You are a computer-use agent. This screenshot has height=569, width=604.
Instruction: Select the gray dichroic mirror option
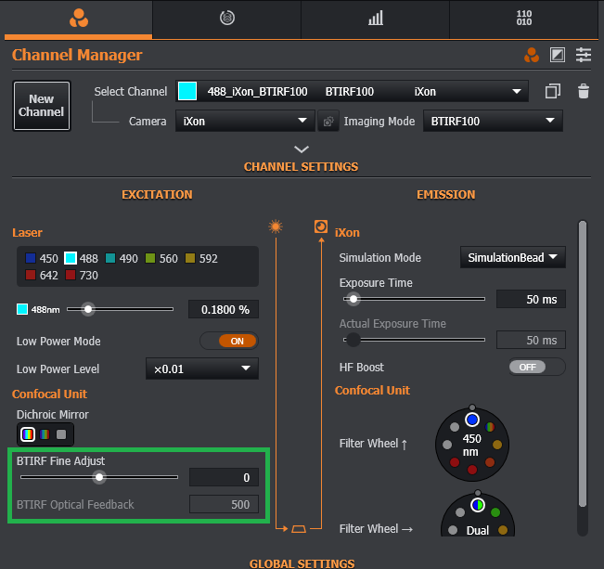coord(61,433)
